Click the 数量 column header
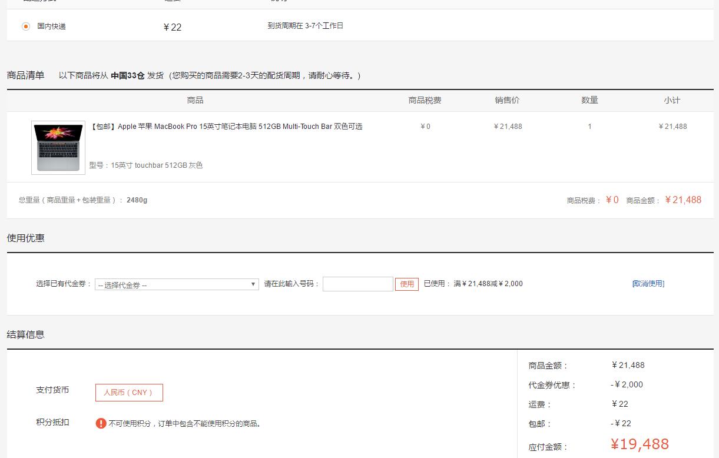 [589, 100]
